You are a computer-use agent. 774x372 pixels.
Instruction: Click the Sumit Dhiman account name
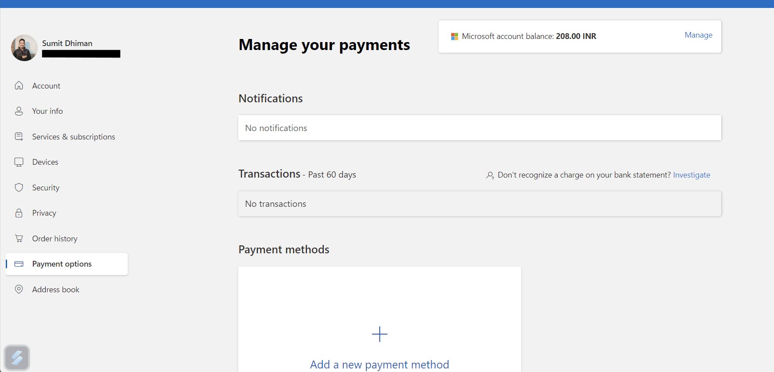[67, 43]
